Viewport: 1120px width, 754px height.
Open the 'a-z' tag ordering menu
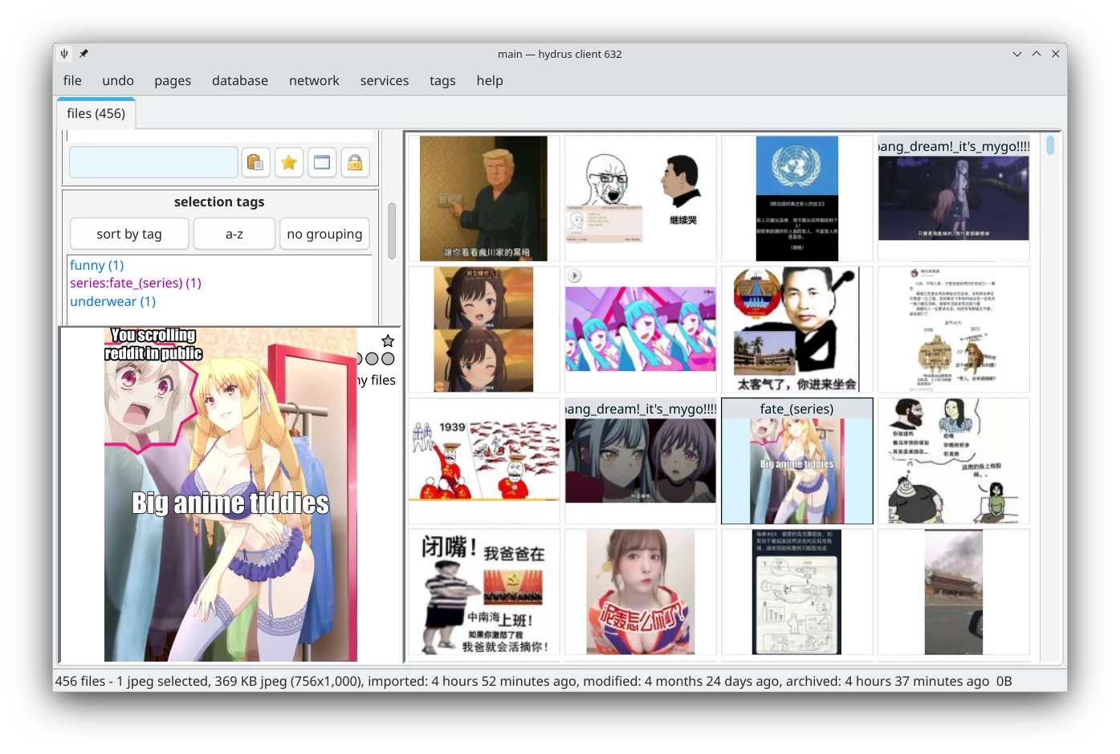(234, 234)
